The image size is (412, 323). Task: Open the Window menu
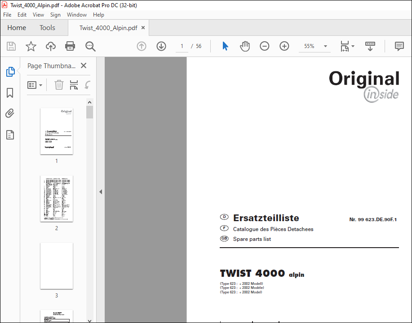pyautogui.click(x=77, y=15)
